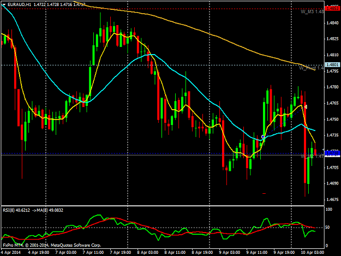Click the 1.4765 price scale value

332,103
